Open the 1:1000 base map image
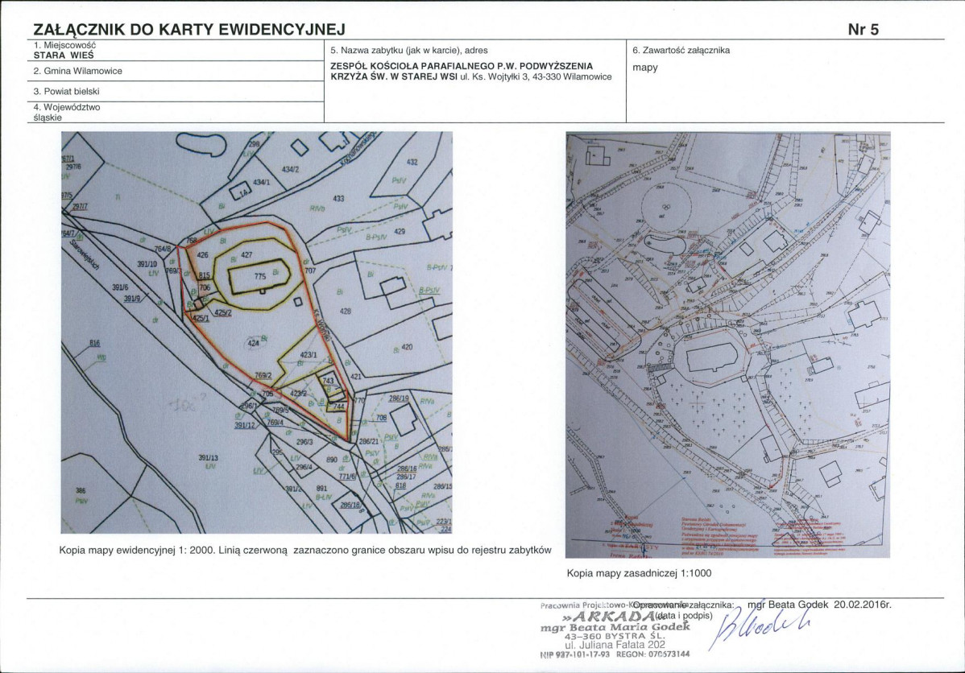Image resolution: width=965 pixels, height=673 pixels. tap(727, 345)
